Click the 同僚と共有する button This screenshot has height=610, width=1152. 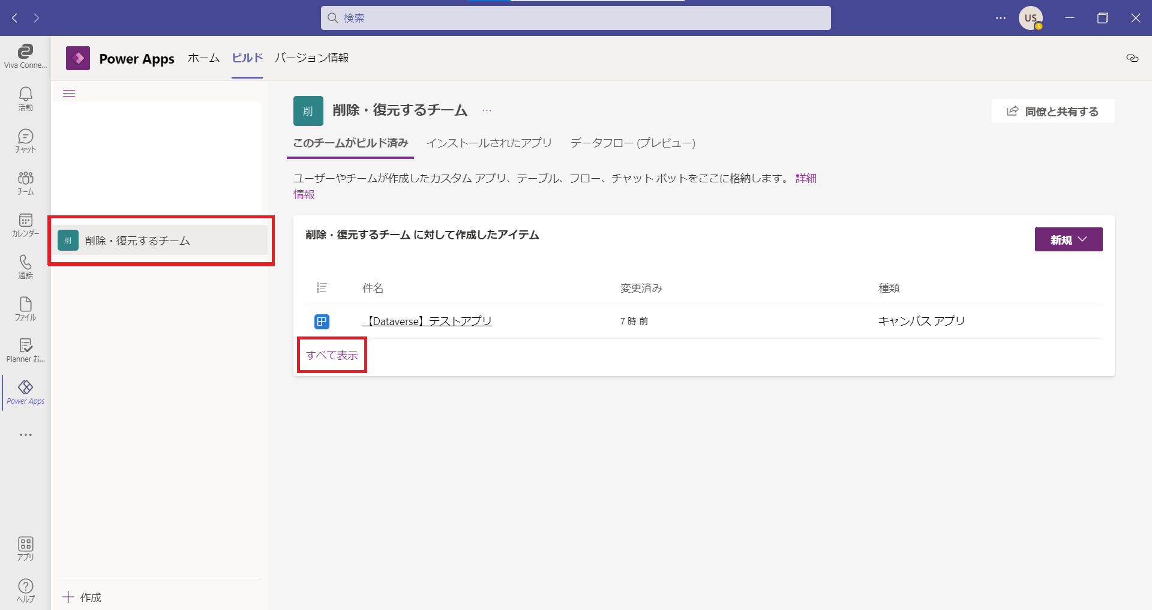point(1053,111)
